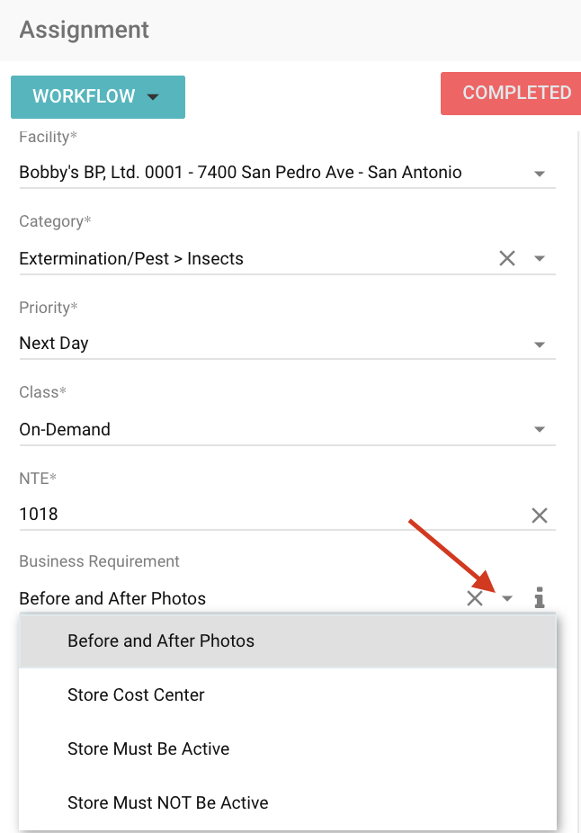Viewport: 581px width, 833px height.
Task: Open the Priority dropdown arrow
Action: click(540, 344)
